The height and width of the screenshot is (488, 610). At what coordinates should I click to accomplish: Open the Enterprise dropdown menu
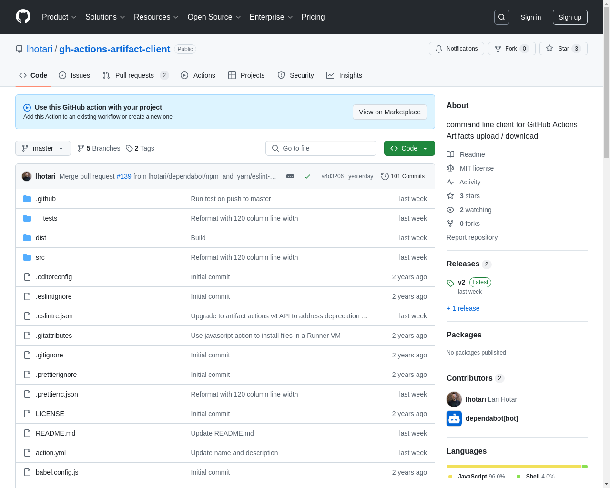click(x=271, y=17)
